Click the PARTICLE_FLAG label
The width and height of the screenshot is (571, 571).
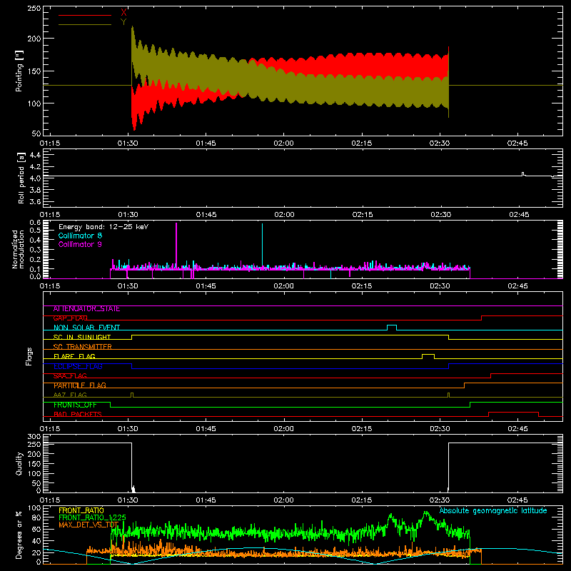[x=80, y=385]
